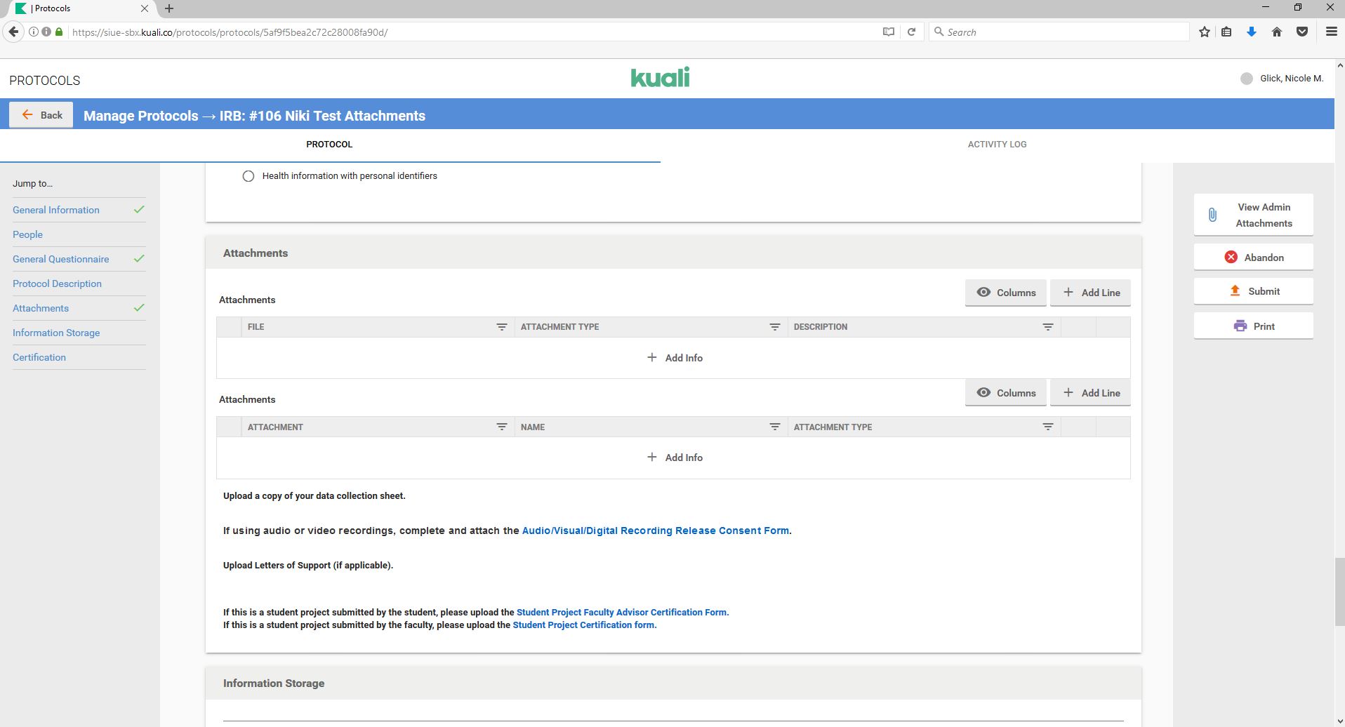Viewport: 1345px width, 727px height.
Task: Toggle Columns visibility for first Attachments table
Action: [1005, 293]
